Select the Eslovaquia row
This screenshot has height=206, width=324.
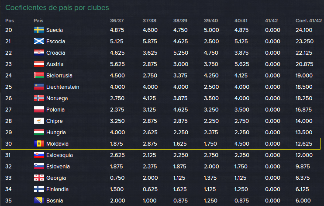tap(161, 155)
